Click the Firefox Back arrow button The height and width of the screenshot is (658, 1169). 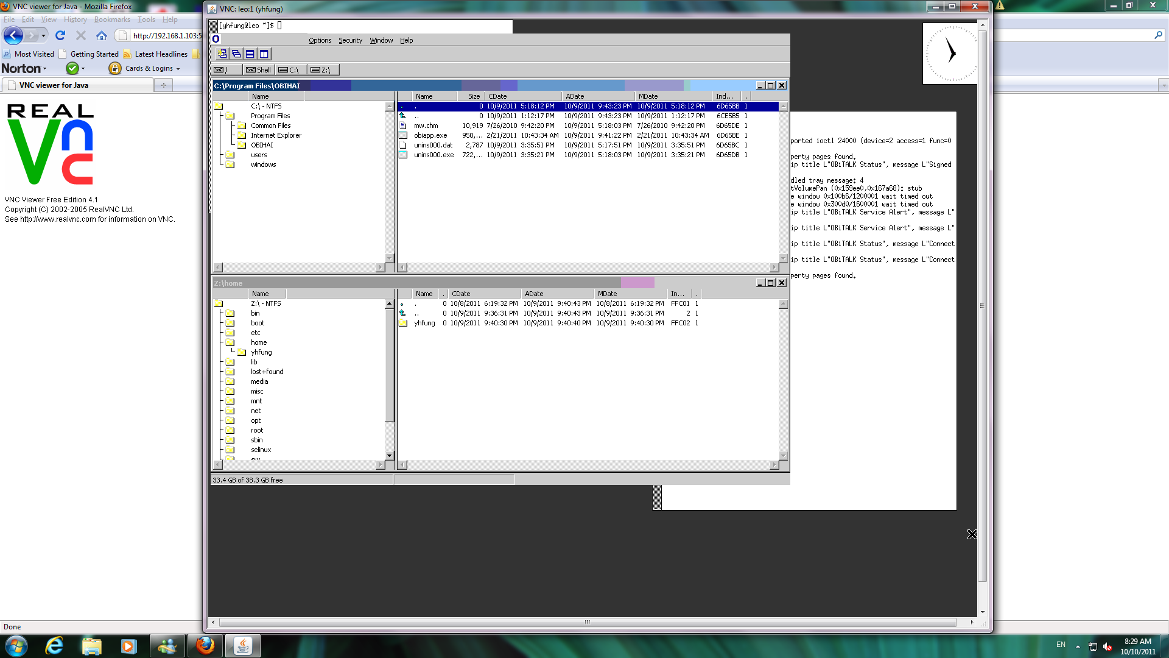[x=13, y=36]
